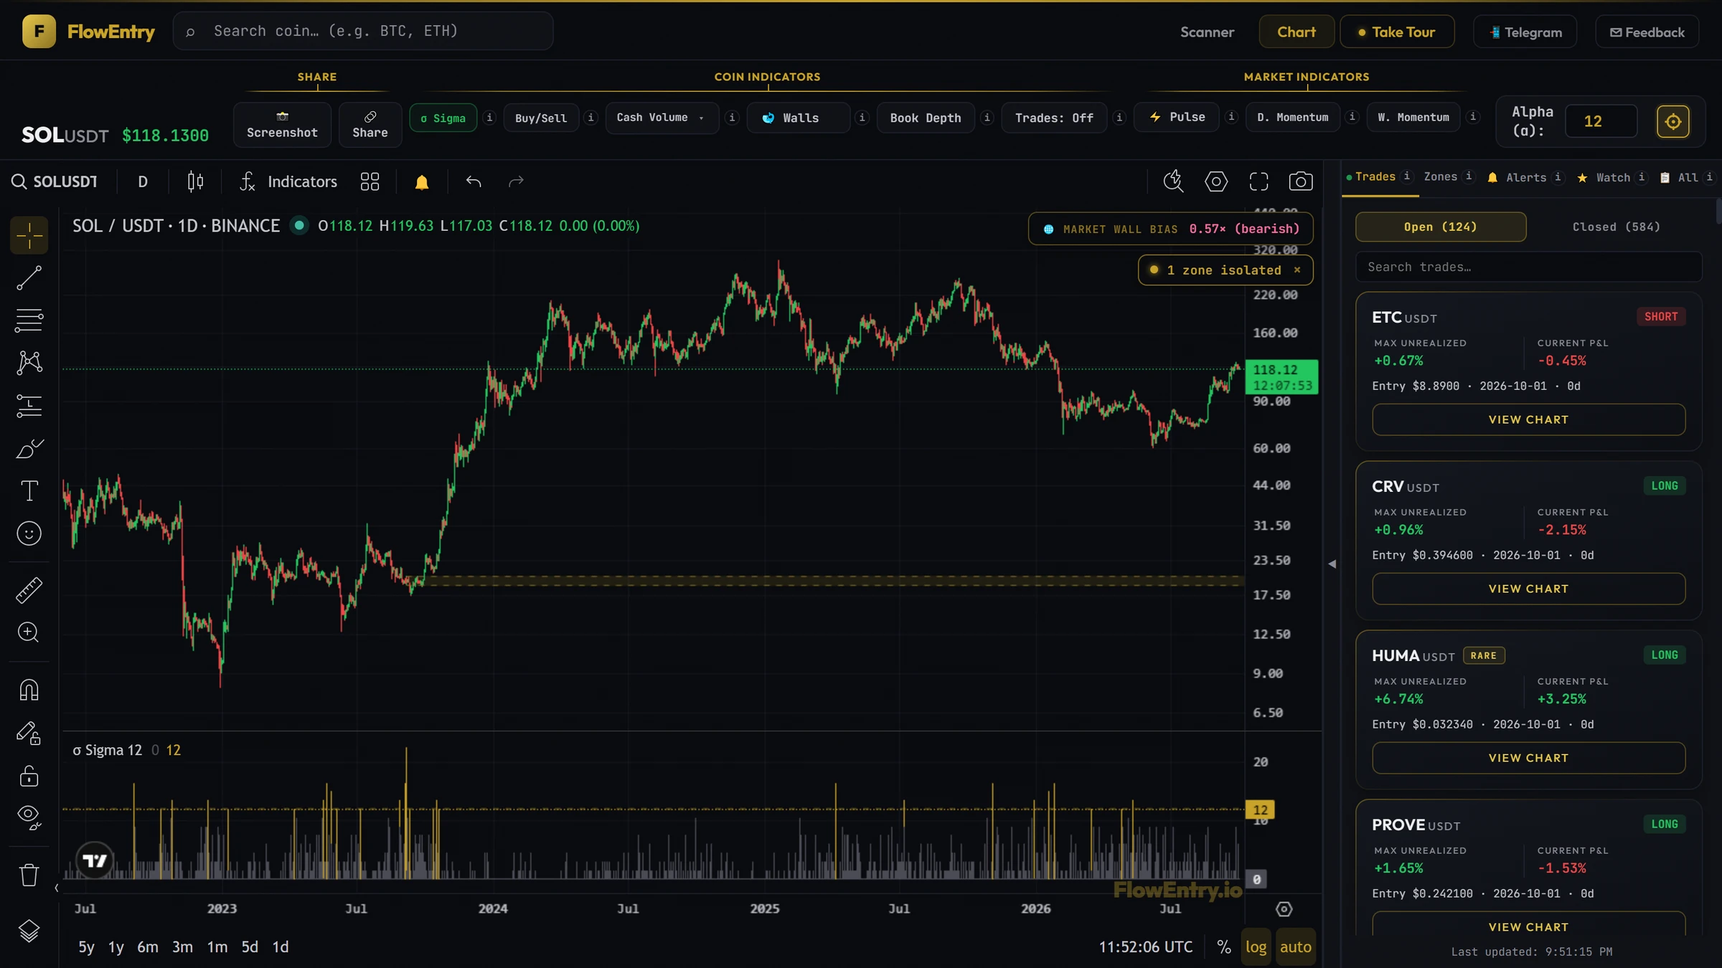The image size is (1722, 968).
Task: Take a chart snapshot with camera icon
Action: (x=1301, y=181)
